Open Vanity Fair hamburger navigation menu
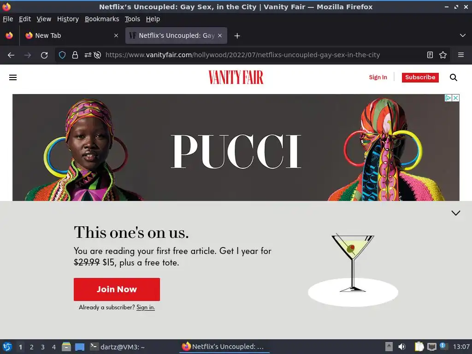This screenshot has height=354, width=472. [13, 77]
